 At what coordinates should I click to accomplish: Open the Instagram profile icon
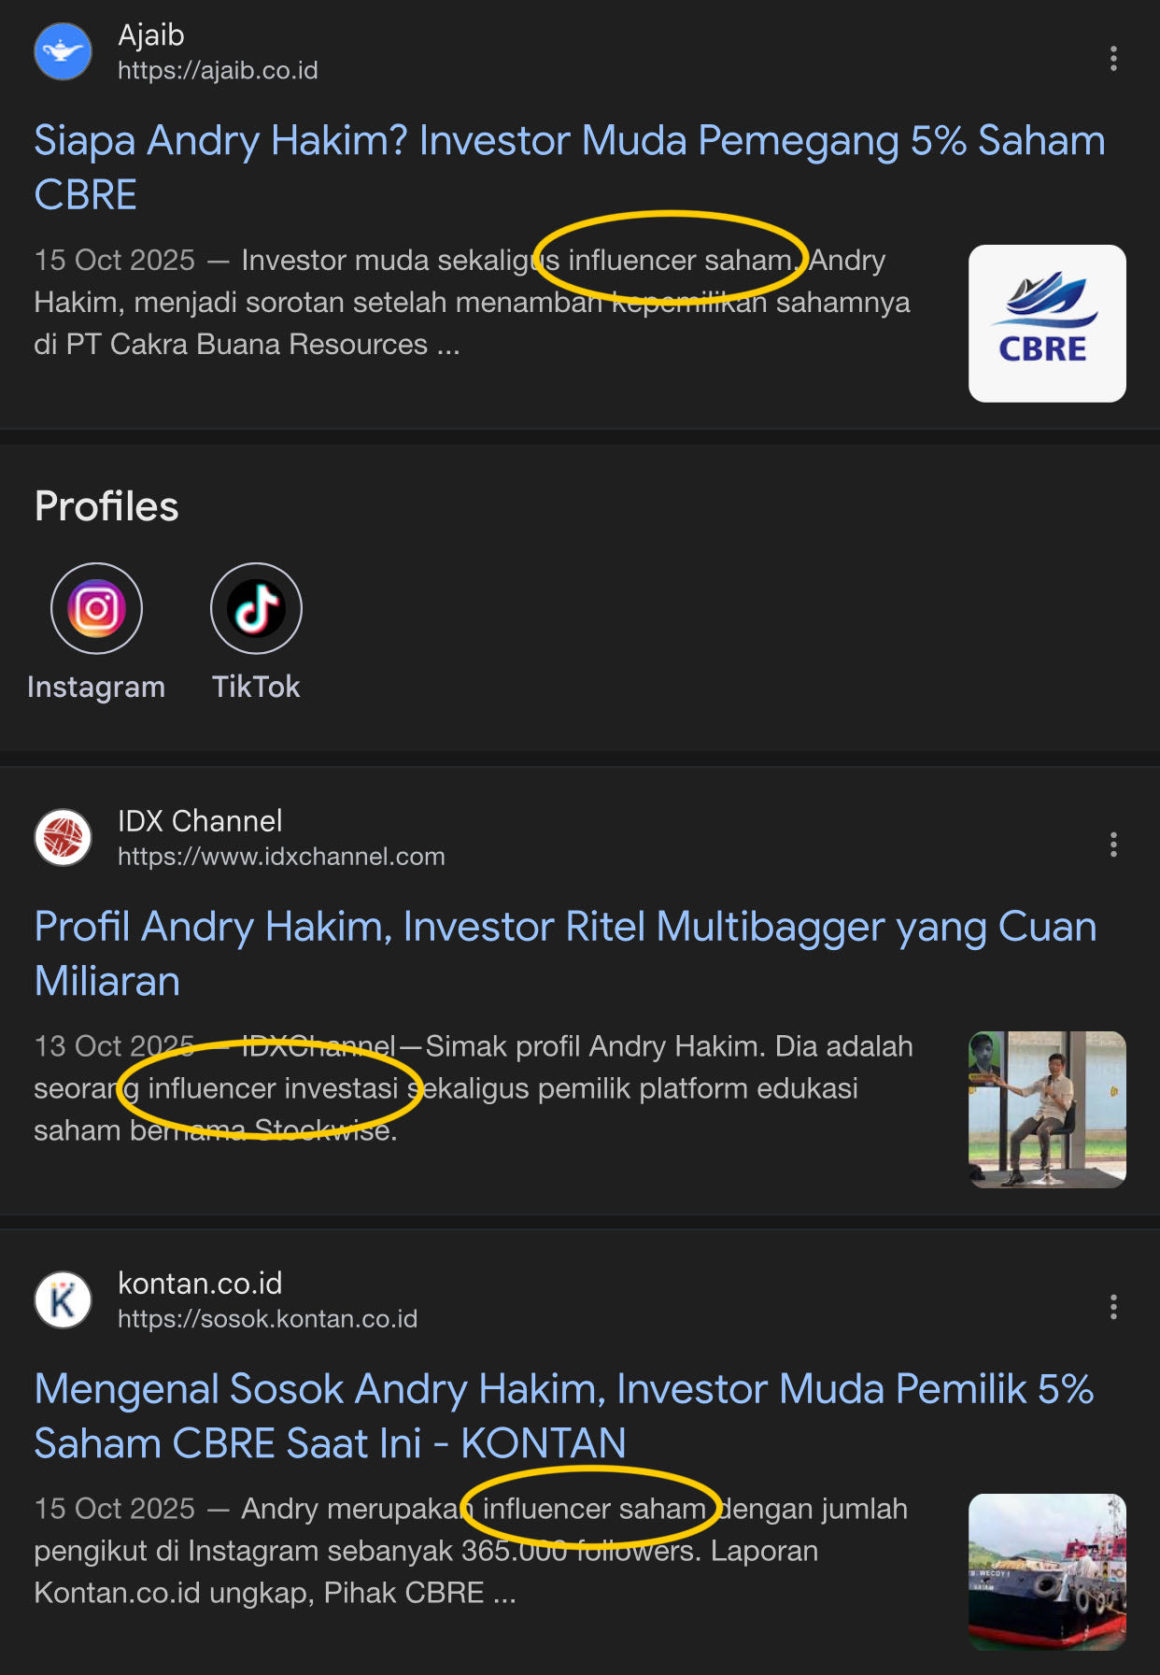(x=96, y=608)
